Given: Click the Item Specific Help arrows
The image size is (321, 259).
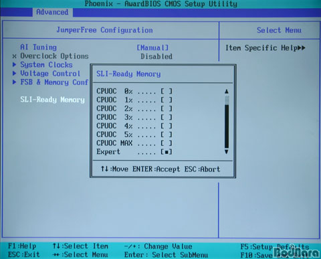Looking at the screenshot, I should click(x=302, y=48).
